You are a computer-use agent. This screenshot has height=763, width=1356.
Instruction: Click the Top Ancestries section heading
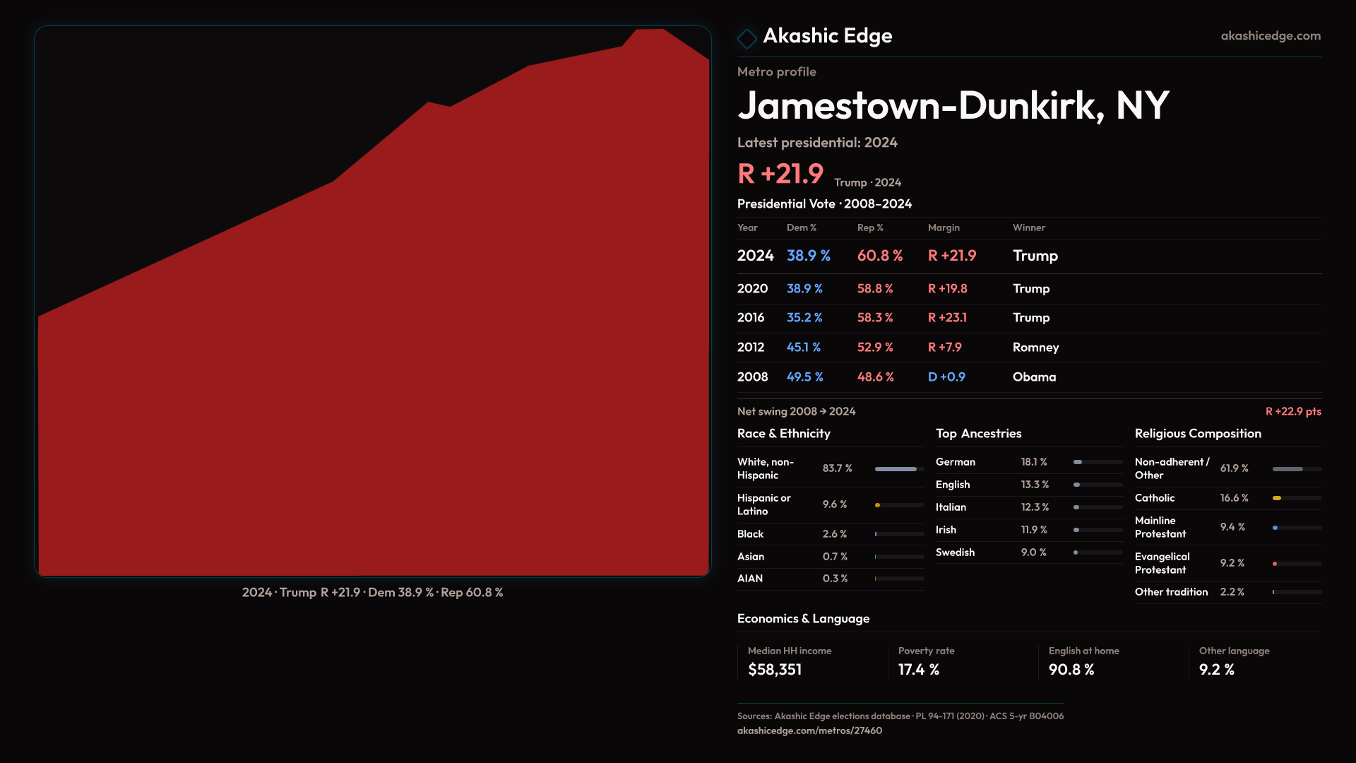coord(978,434)
